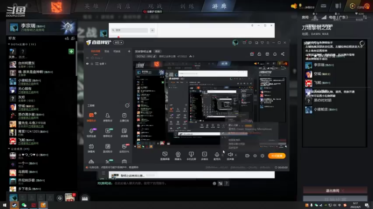Image resolution: width=373 pixels, height=209 pixels.
Task: Click the search box in the white window
Action: pyautogui.click(x=130, y=30)
